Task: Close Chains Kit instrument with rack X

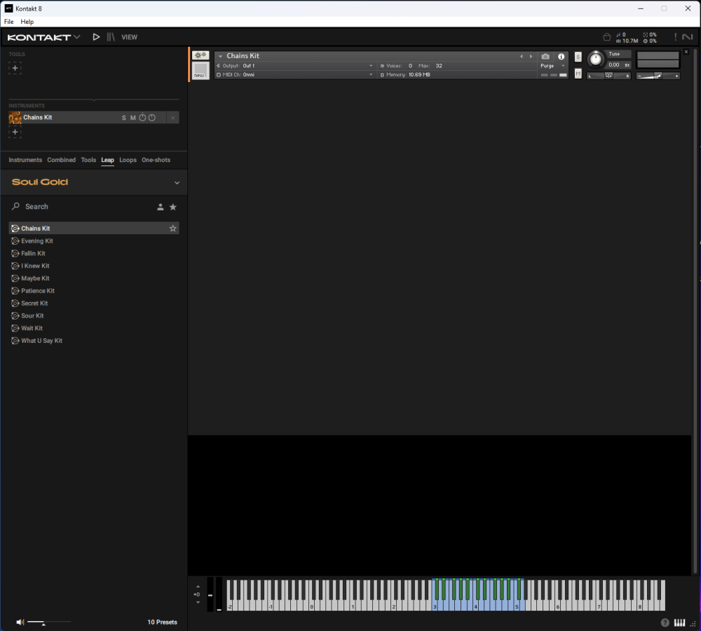Action: [686, 53]
